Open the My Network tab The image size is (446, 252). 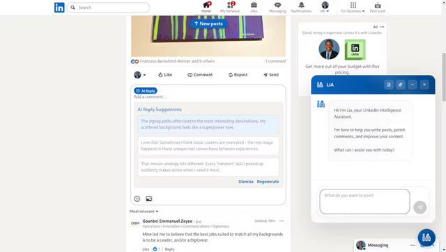click(x=230, y=8)
